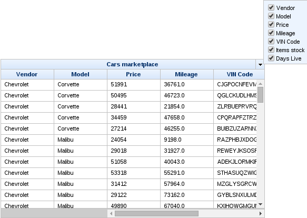The width and height of the screenshot is (307, 218).
Task: Select Chevrolet cell in the 29122 row
Action: [27, 195]
